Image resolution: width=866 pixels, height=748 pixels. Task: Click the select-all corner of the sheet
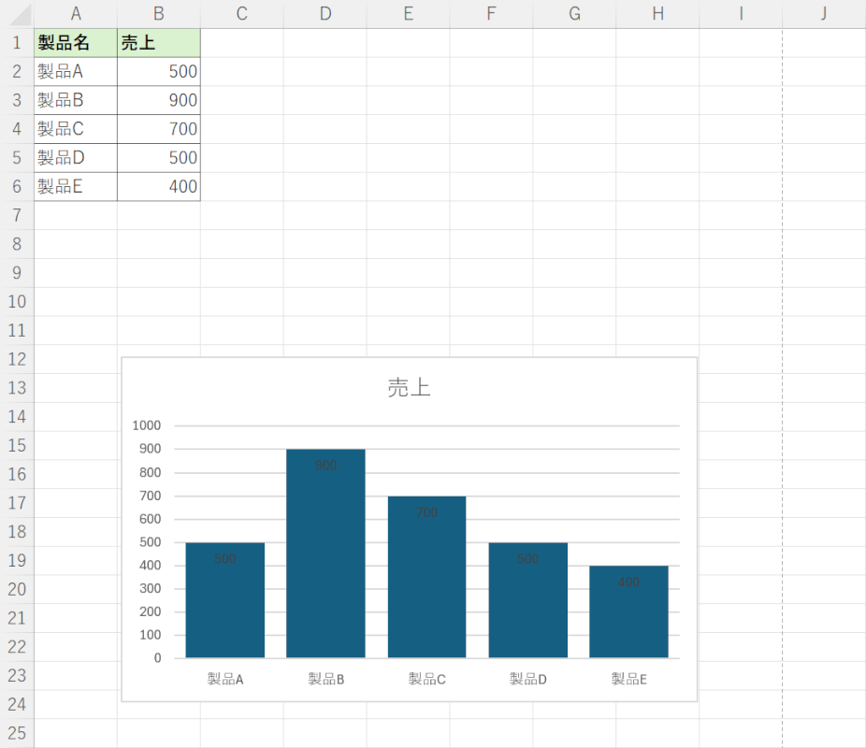click(x=17, y=13)
